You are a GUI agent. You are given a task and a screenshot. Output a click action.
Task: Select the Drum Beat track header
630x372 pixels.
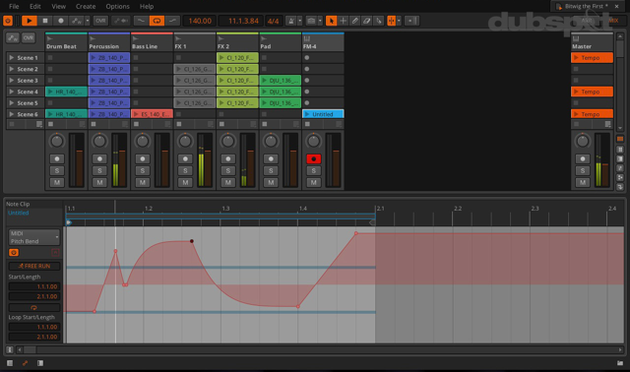(x=66, y=42)
